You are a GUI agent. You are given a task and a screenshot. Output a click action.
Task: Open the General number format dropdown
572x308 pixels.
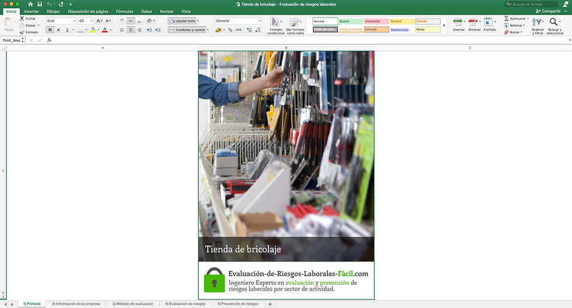pyautogui.click(x=260, y=21)
